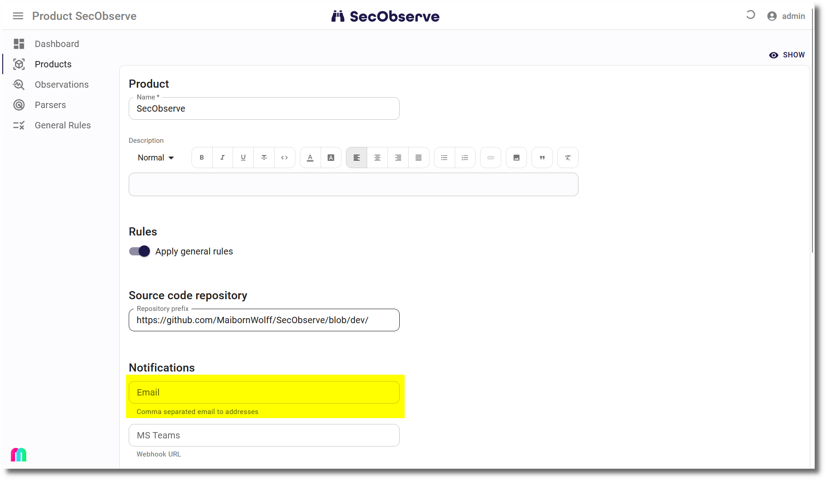Open Observations from the sidebar
The image size is (826, 480).
point(61,85)
